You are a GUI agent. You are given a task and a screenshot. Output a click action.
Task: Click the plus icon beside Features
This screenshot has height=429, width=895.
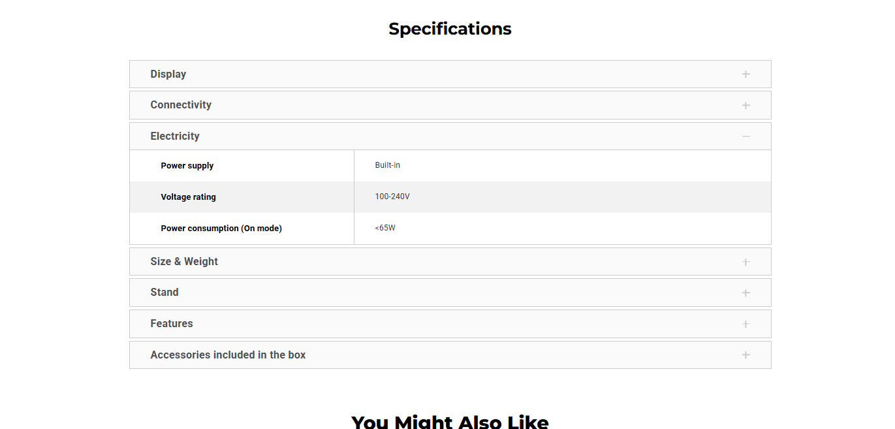coord(746,324)
